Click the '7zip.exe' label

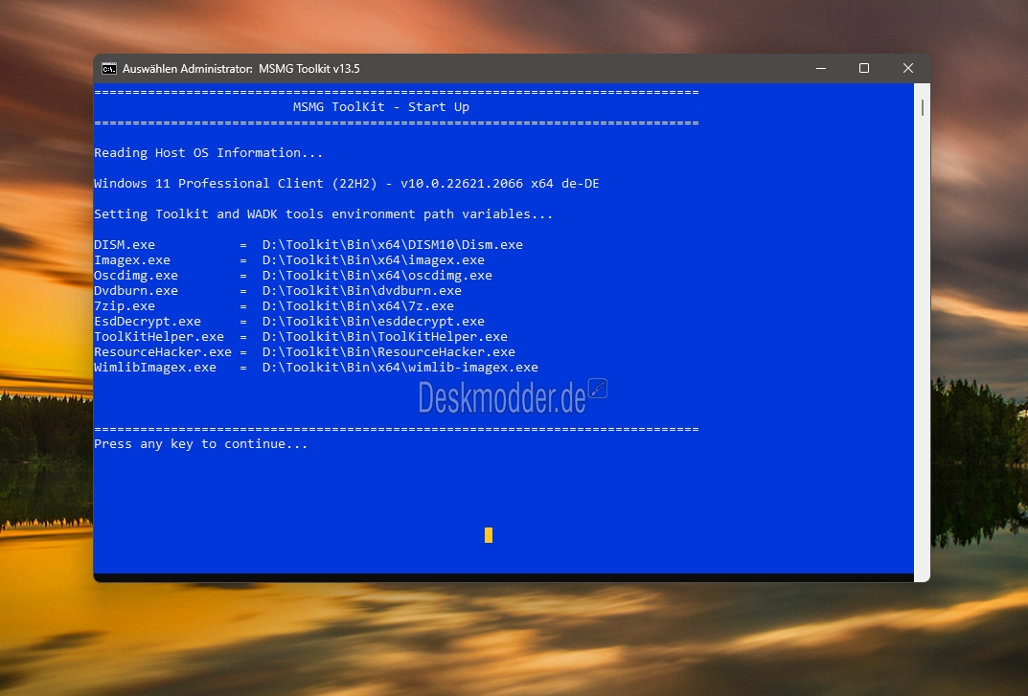125,306
